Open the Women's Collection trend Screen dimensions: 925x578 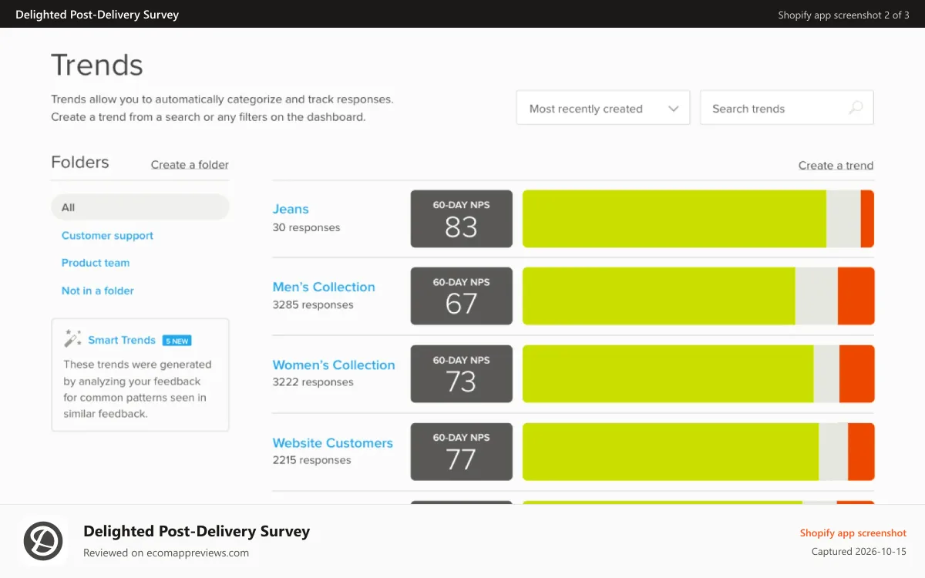click(334, 365)
